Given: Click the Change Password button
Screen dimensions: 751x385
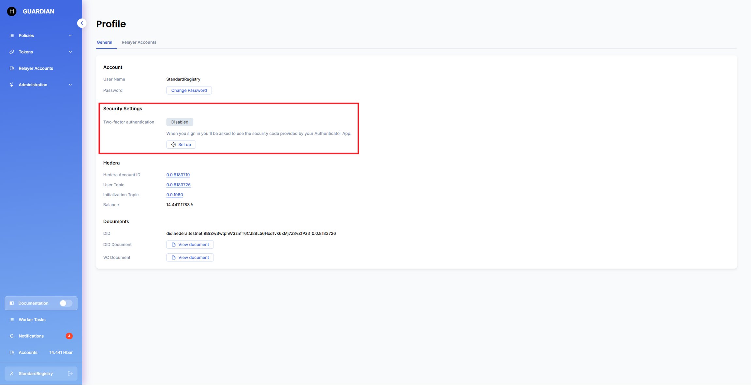Looking at the screenshot, I should [189, 90].
